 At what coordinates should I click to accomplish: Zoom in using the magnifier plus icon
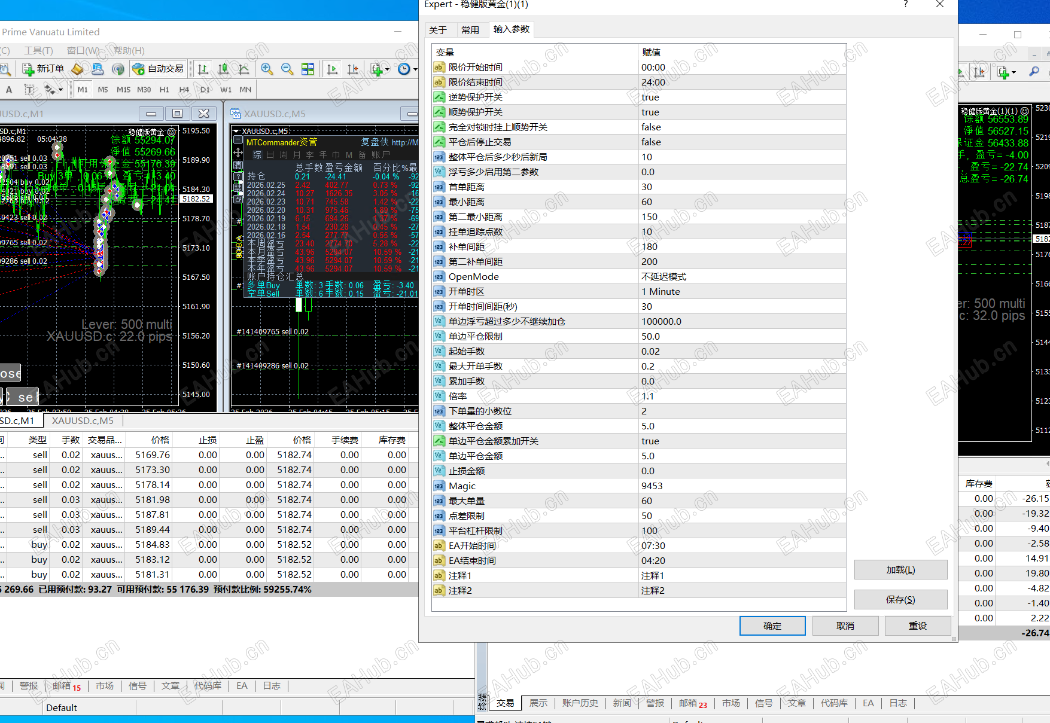point(267,69)
